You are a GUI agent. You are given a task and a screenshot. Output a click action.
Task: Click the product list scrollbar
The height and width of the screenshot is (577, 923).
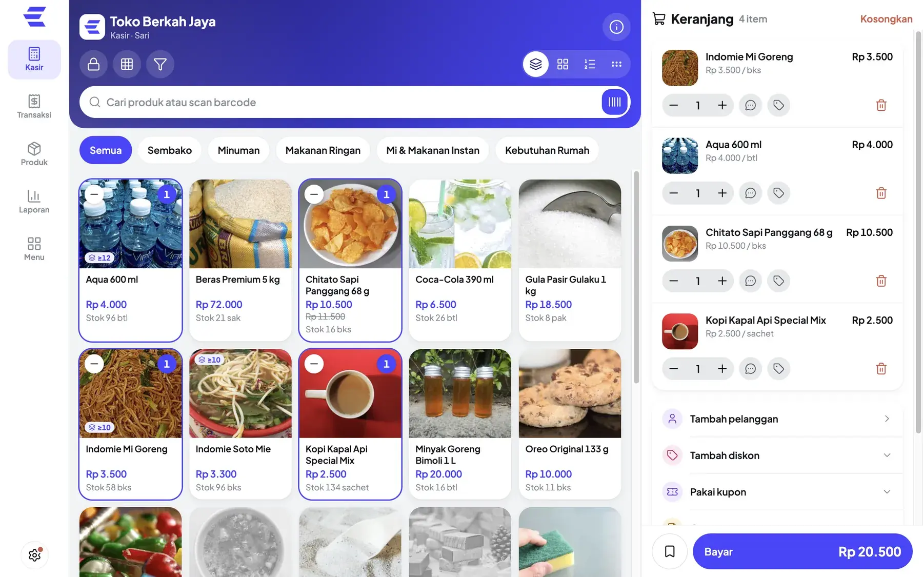pyautogui.click(x=636, y=277)
